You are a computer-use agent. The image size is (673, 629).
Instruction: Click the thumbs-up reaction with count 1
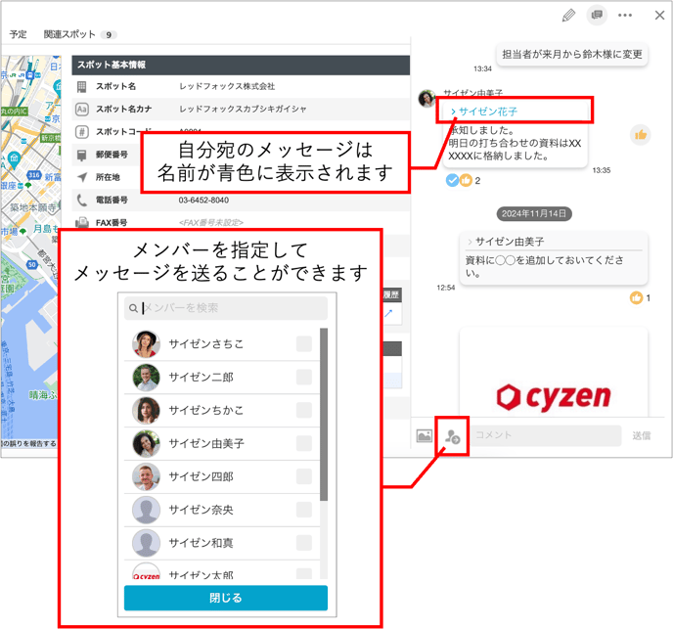click(636, 297)
